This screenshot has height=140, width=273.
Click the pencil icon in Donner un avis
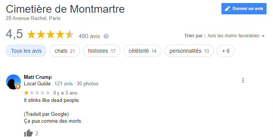point(227,9)
